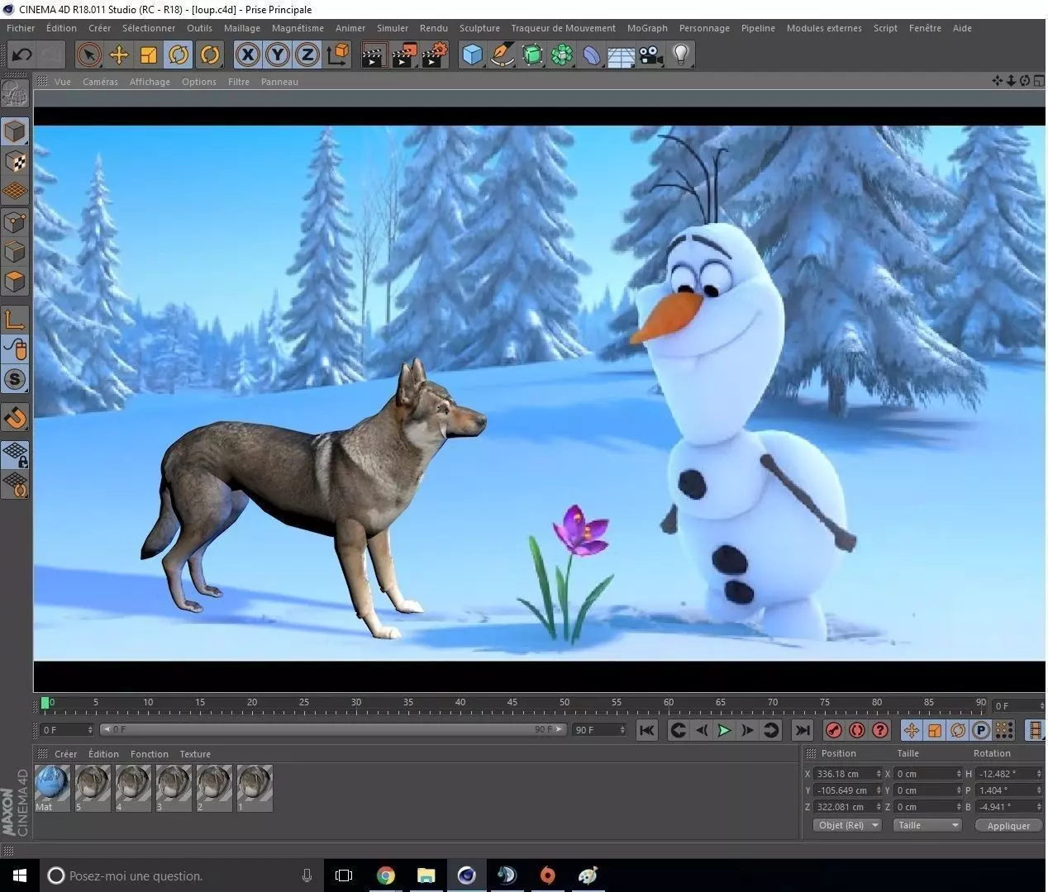Viewport: 1048px width, 892px height.
Task: Open the purple deformer icon
Action: pyautogui.click(x=592, y=55)
